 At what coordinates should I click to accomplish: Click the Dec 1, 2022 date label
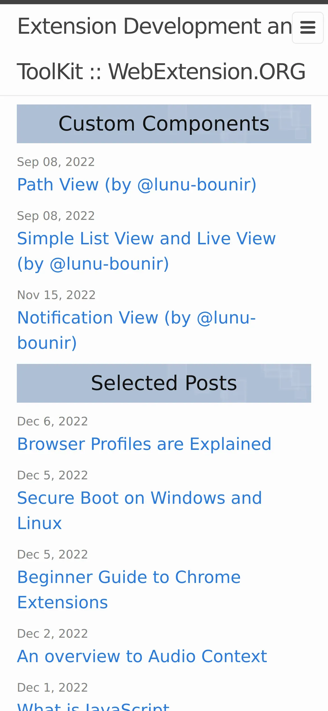[53, 688]
